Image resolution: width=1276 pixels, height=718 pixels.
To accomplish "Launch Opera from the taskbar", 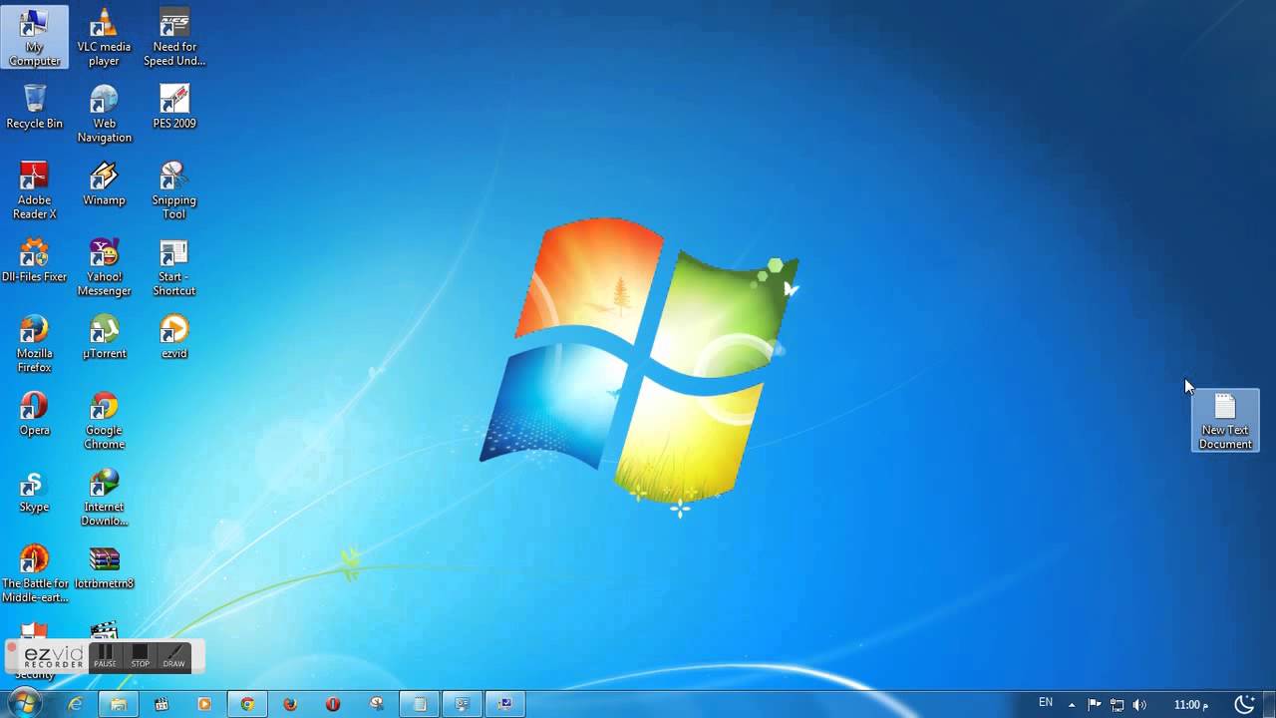I will click(333, 704).
